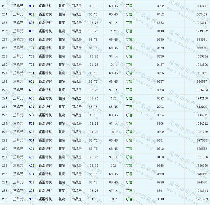Click the room 301 link
This screenshot has width=210, height=205.
coord(31,182)
